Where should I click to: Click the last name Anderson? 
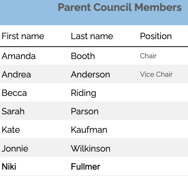point(90,74)
